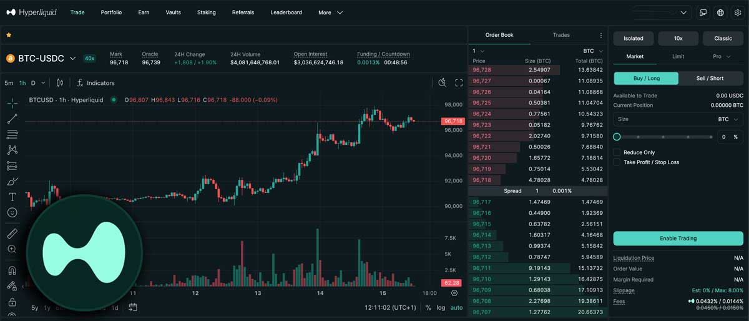Image resolution: width=749 pixels, height=321 pixels.
Task: Click the Enable Trading button
Action: [x=678, y=239]
